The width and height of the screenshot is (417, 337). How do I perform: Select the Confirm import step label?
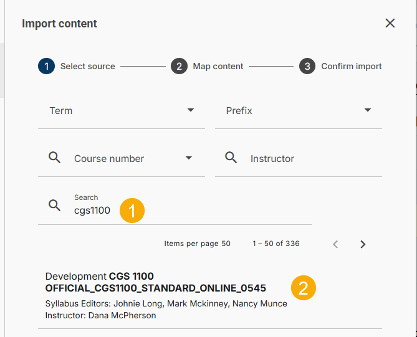click(352, 66)
